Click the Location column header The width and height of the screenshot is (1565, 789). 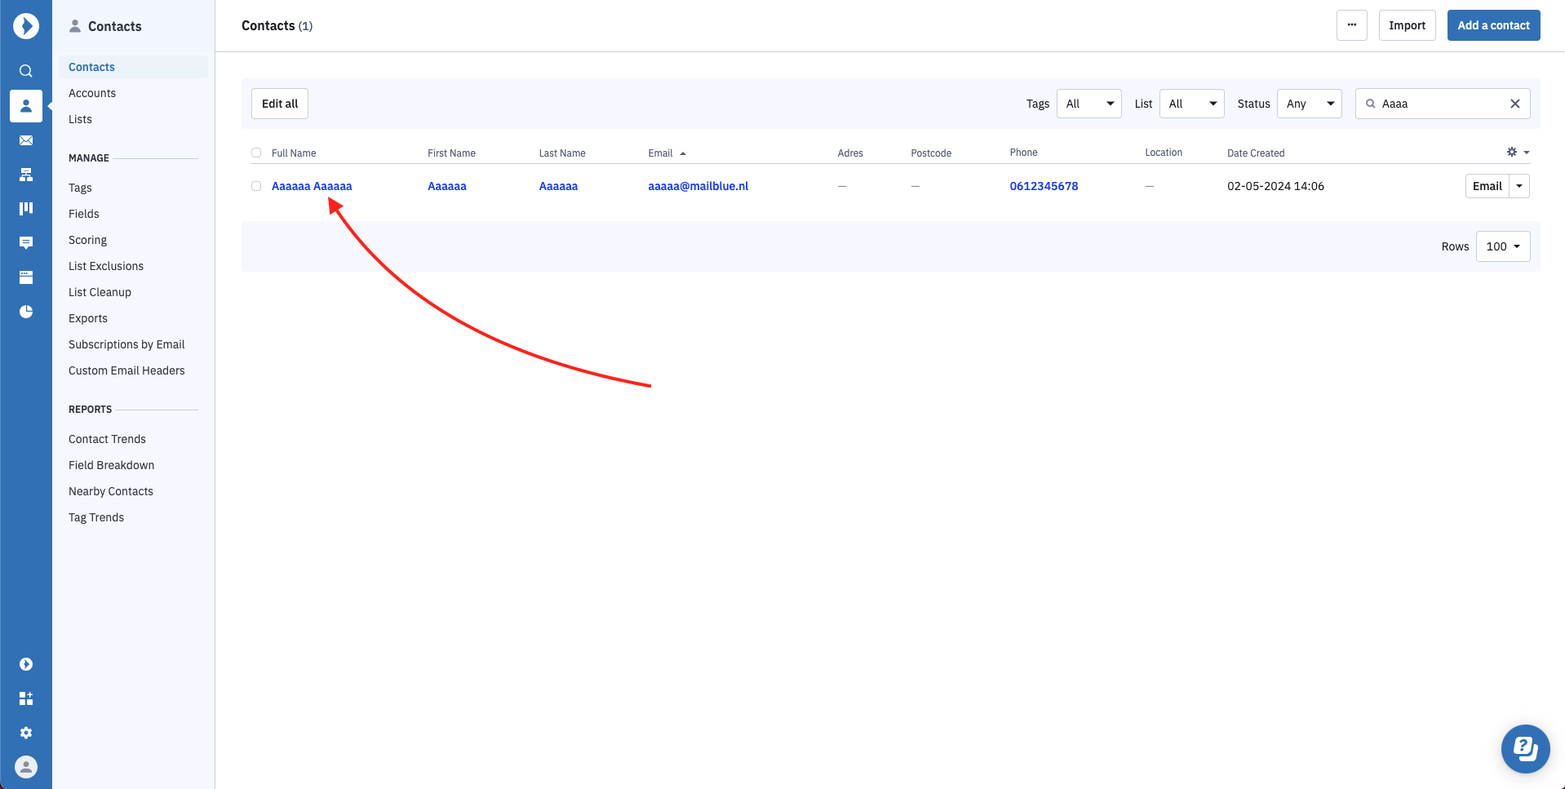(x=1164, y=153)
